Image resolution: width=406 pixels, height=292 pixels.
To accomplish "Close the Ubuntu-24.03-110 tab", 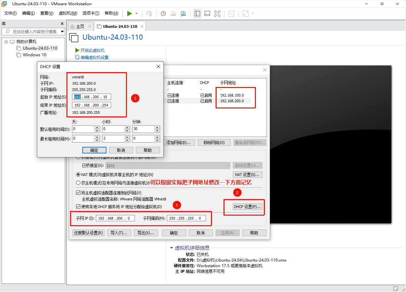I will (142, 26).
